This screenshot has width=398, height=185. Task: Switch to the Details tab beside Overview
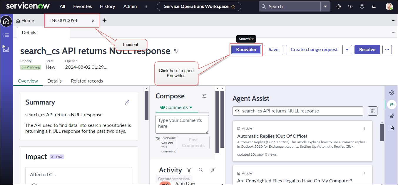click(x=55, y=81)
